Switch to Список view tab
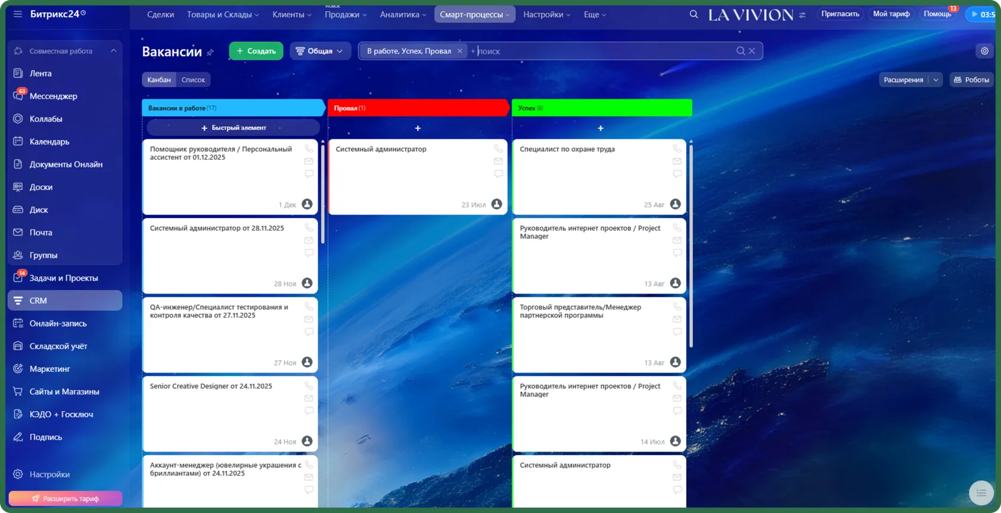Screen dimensions: 1001x513 193,80
